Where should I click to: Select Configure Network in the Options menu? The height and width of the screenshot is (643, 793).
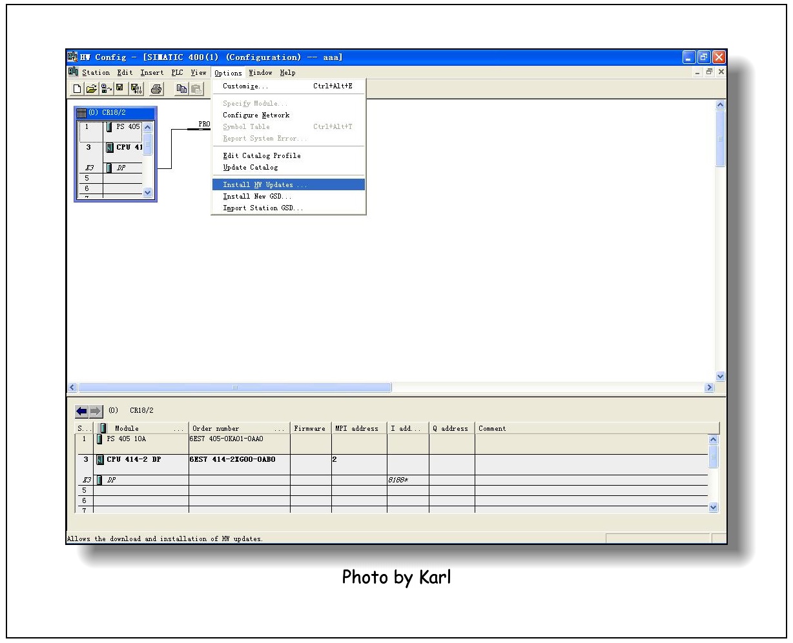(289, 115)
